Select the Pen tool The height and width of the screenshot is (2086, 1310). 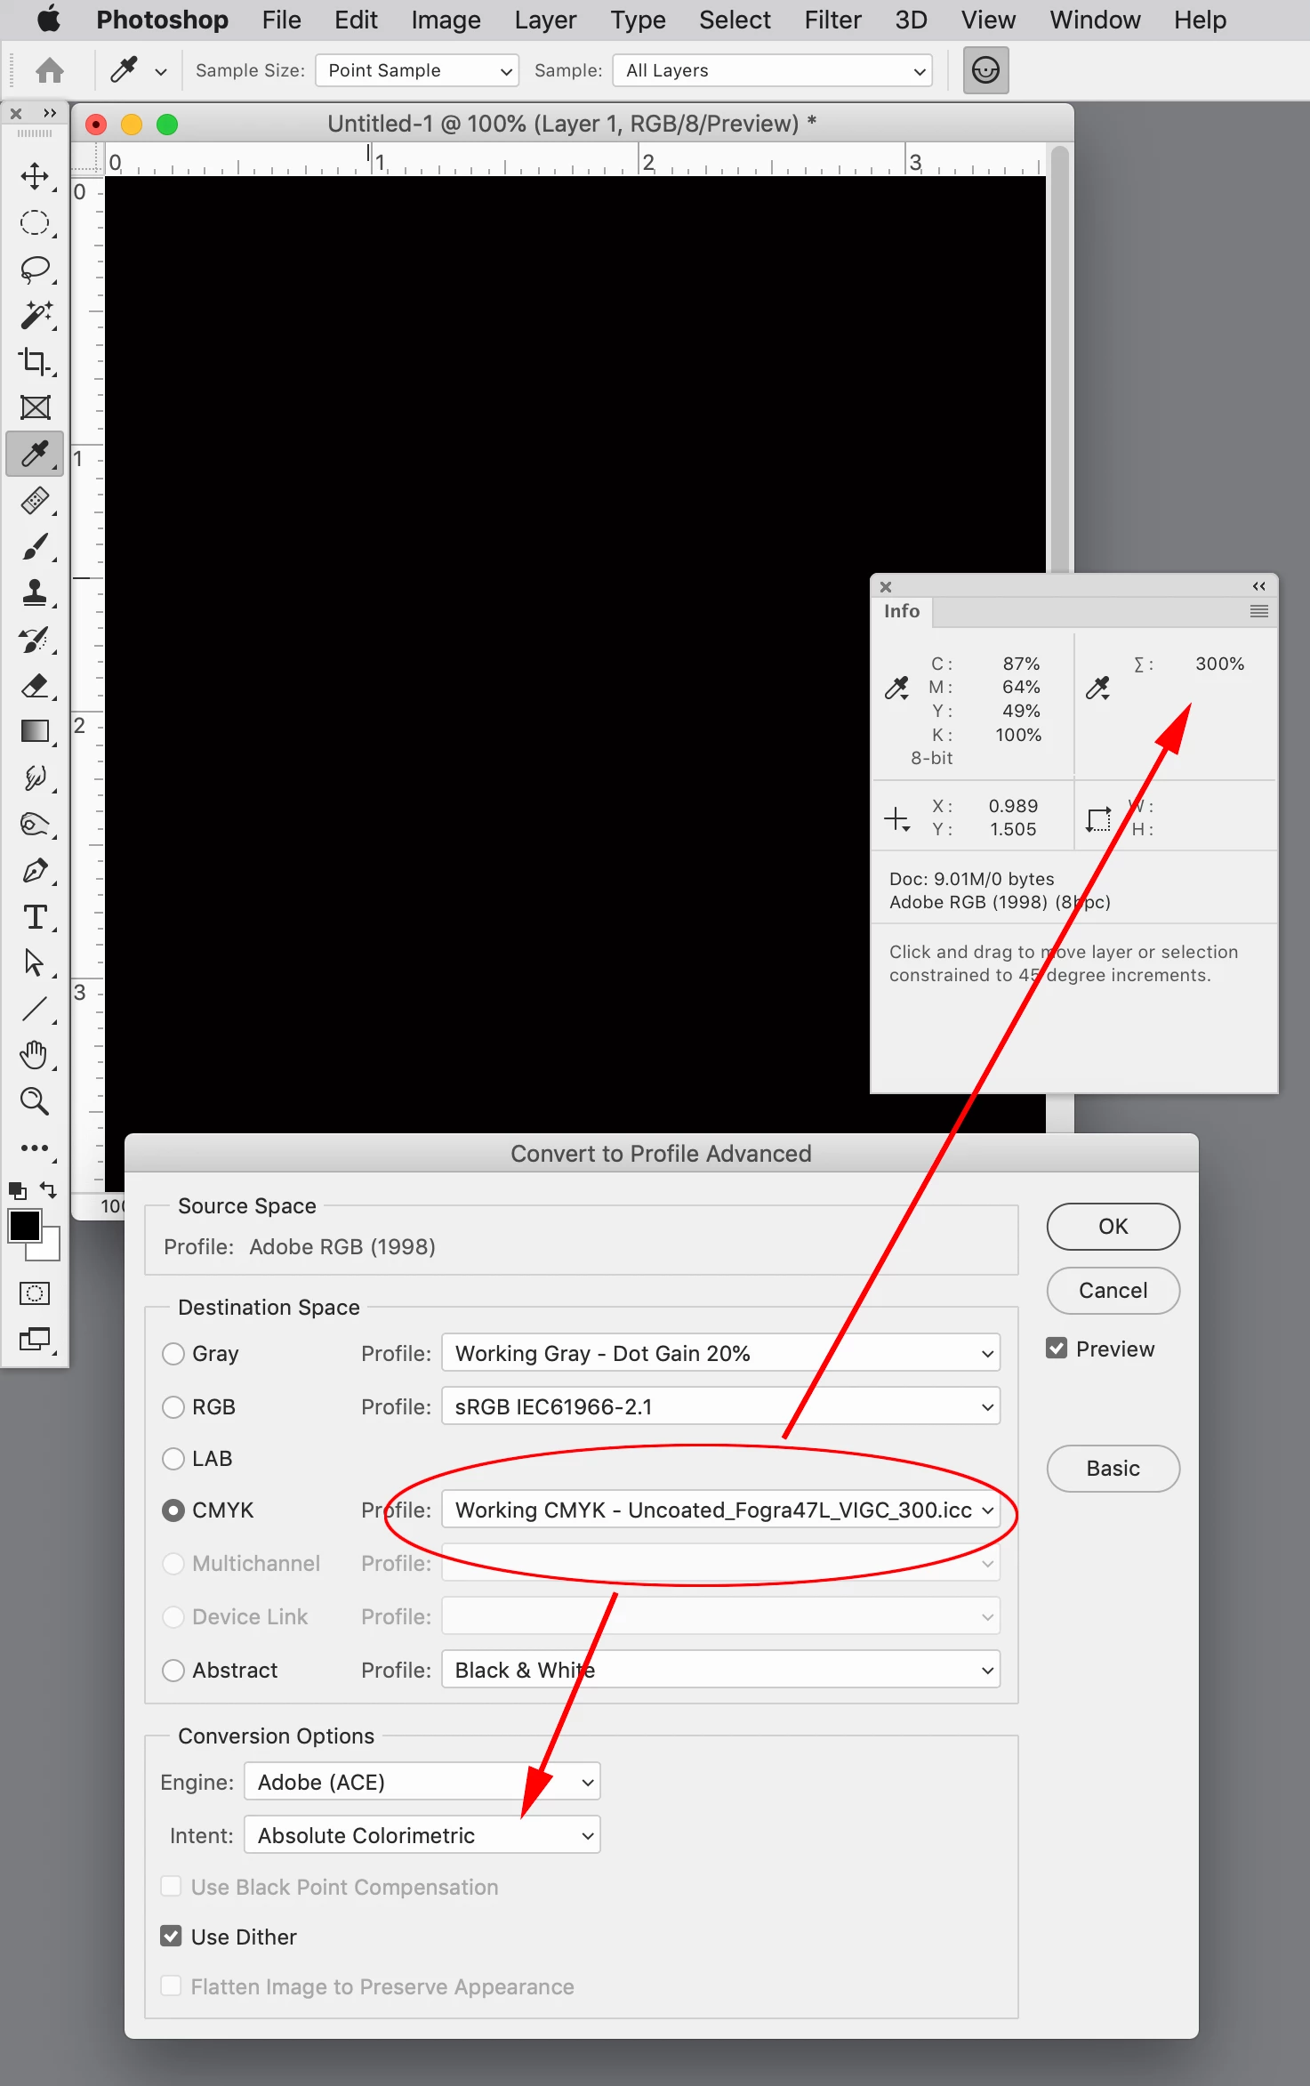35,870
